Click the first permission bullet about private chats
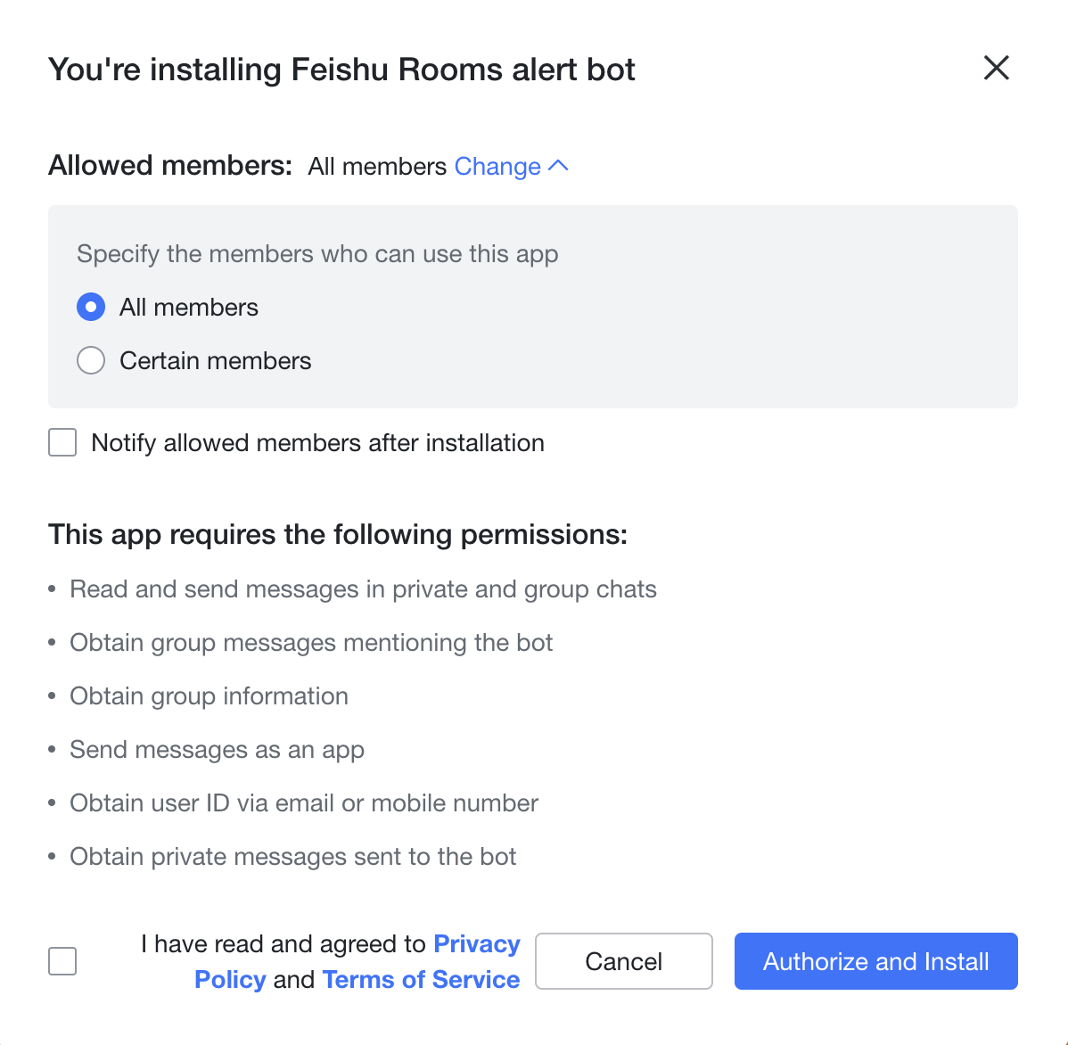1068x1045 pixels. click(x=363, y=588)
